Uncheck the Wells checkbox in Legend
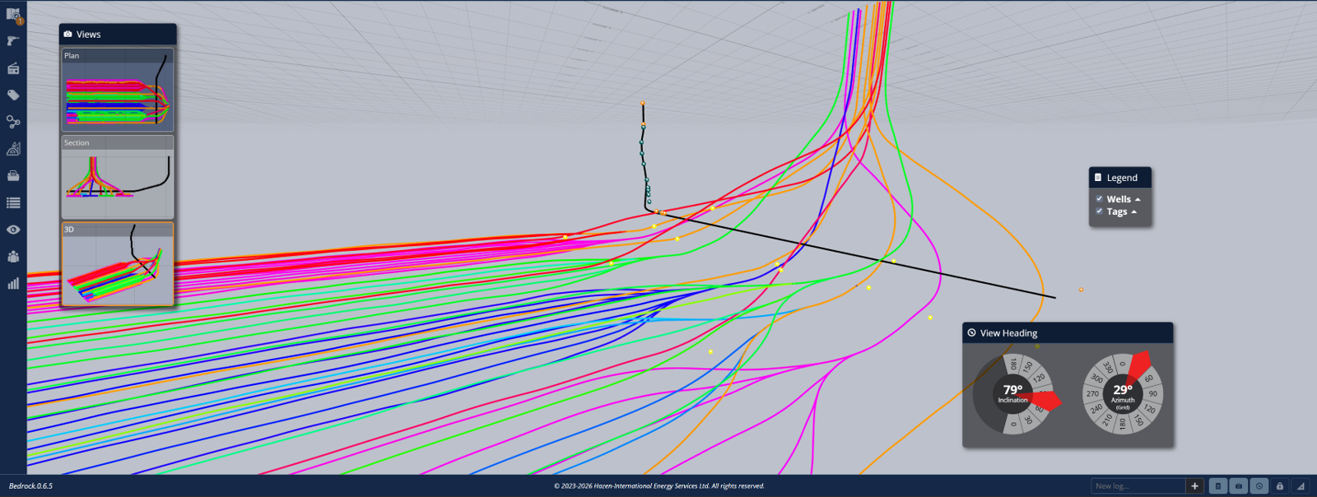 (1099, 198)
